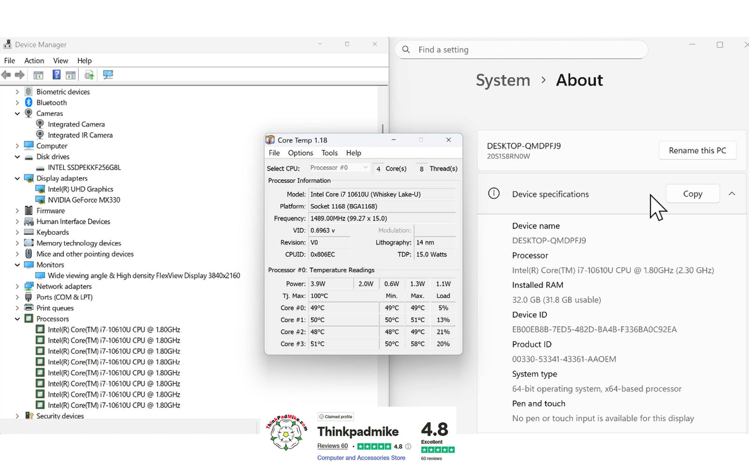Image resolution: width=749 pixels, height=471 pixels.
Task: Select NVIDIA GeForce MX330 adapter
Action: click(84, 200)
